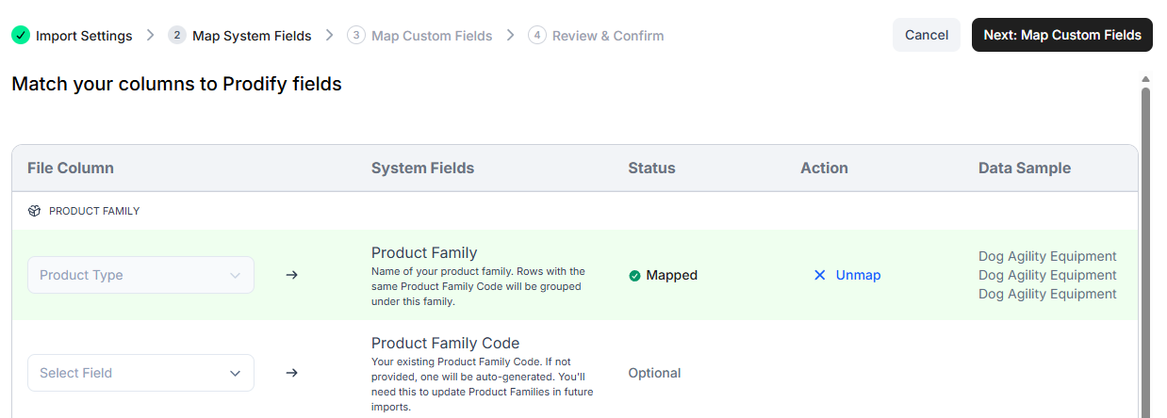Click the Product Family box icon
The image size is (1167, 418).
[x=34, y=211]
